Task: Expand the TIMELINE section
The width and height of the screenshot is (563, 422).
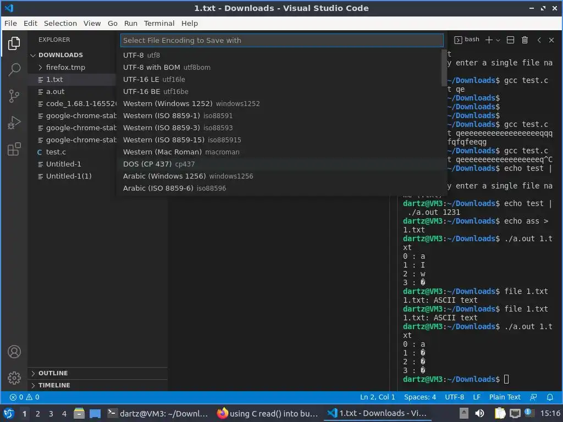Action: pos(54,385)
